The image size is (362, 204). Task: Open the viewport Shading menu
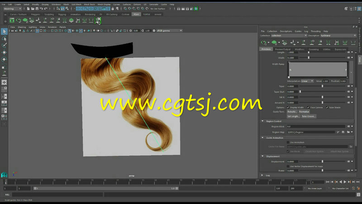22,27
